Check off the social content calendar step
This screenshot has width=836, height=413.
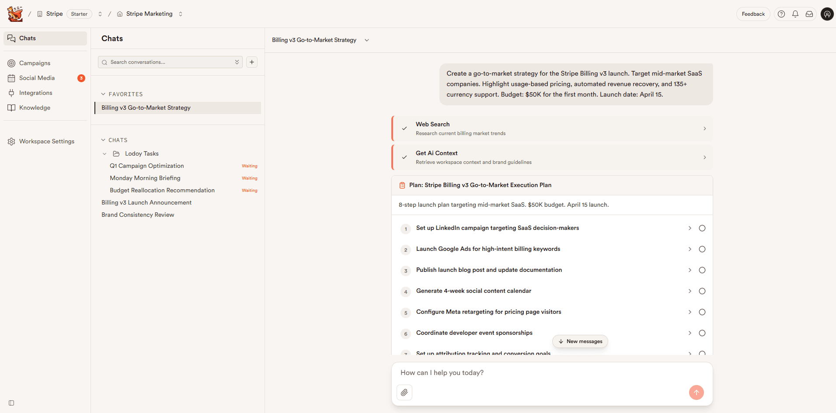(702, 291)
